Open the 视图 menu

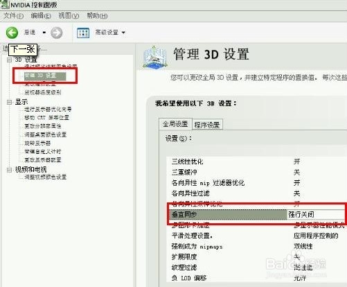pyautogui.click(x=69, y=16)
